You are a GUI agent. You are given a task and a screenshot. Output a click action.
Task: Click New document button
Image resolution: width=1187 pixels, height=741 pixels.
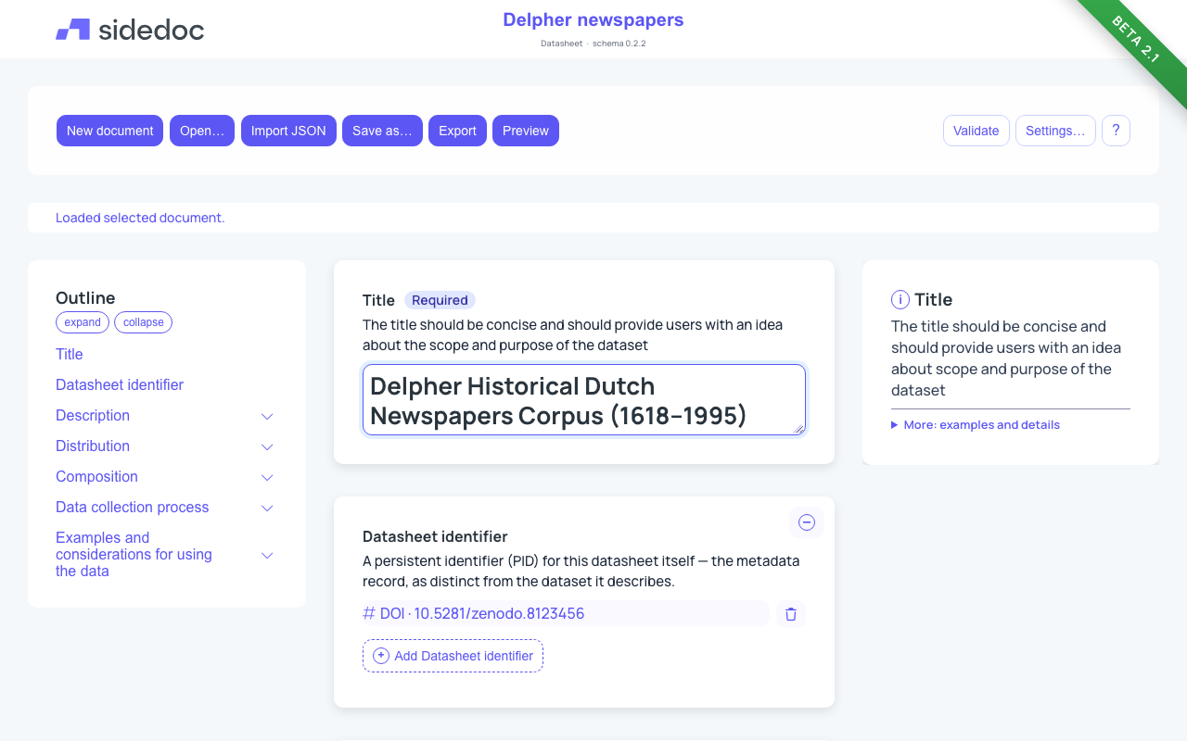110,131
